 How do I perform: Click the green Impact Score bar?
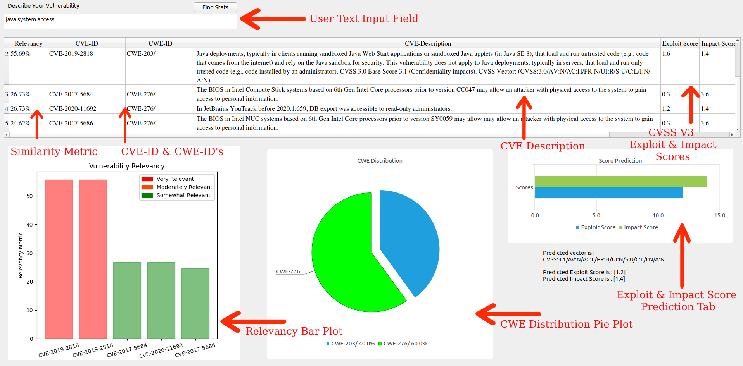tap(620, 181)
